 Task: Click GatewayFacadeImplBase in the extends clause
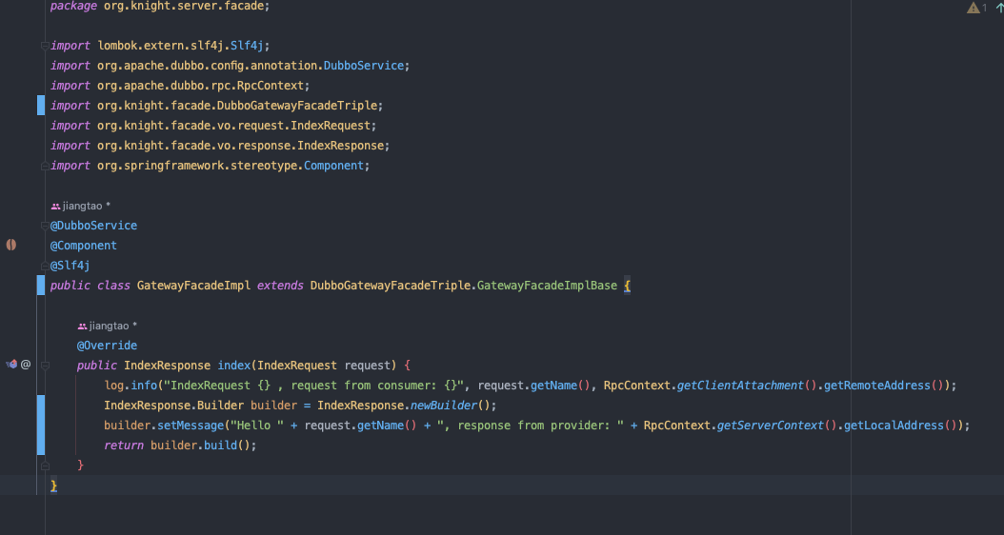[548, 286]
